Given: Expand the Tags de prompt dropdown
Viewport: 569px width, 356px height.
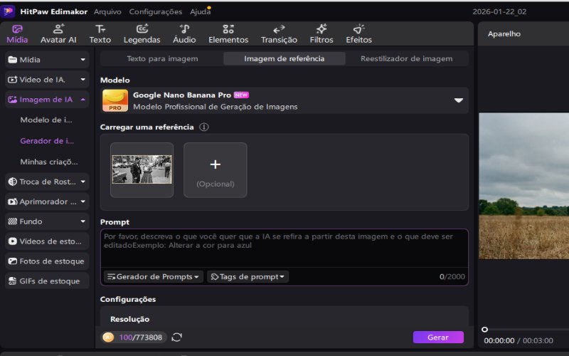Looking at the screenshot, I should (248, 276).
